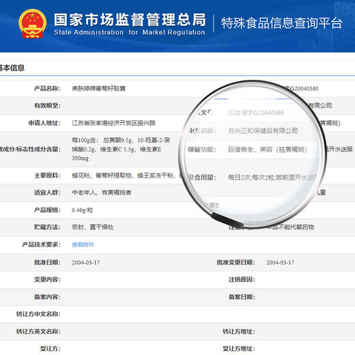Select the 批准变更日期 value 2004-03-17

pos(280,262)
